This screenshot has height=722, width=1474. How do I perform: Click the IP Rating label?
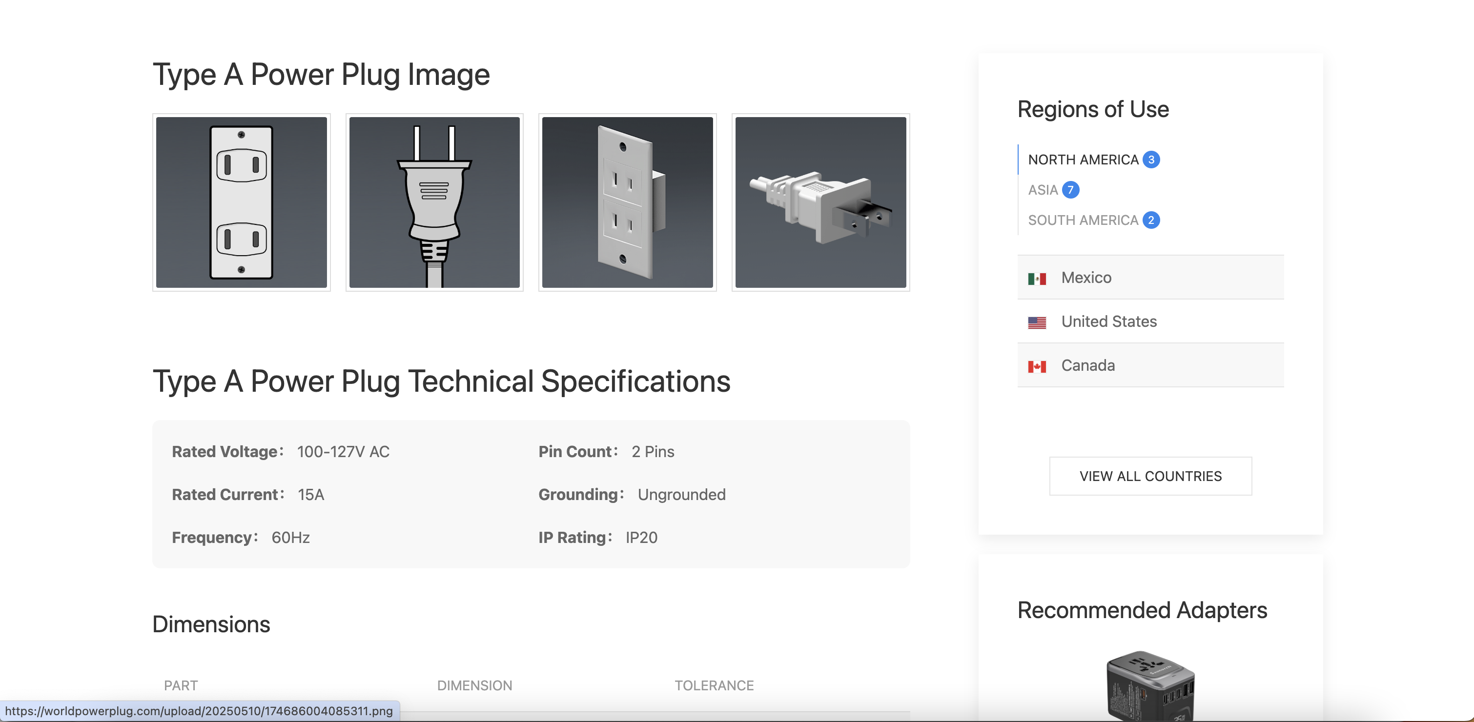click(575, 538)
